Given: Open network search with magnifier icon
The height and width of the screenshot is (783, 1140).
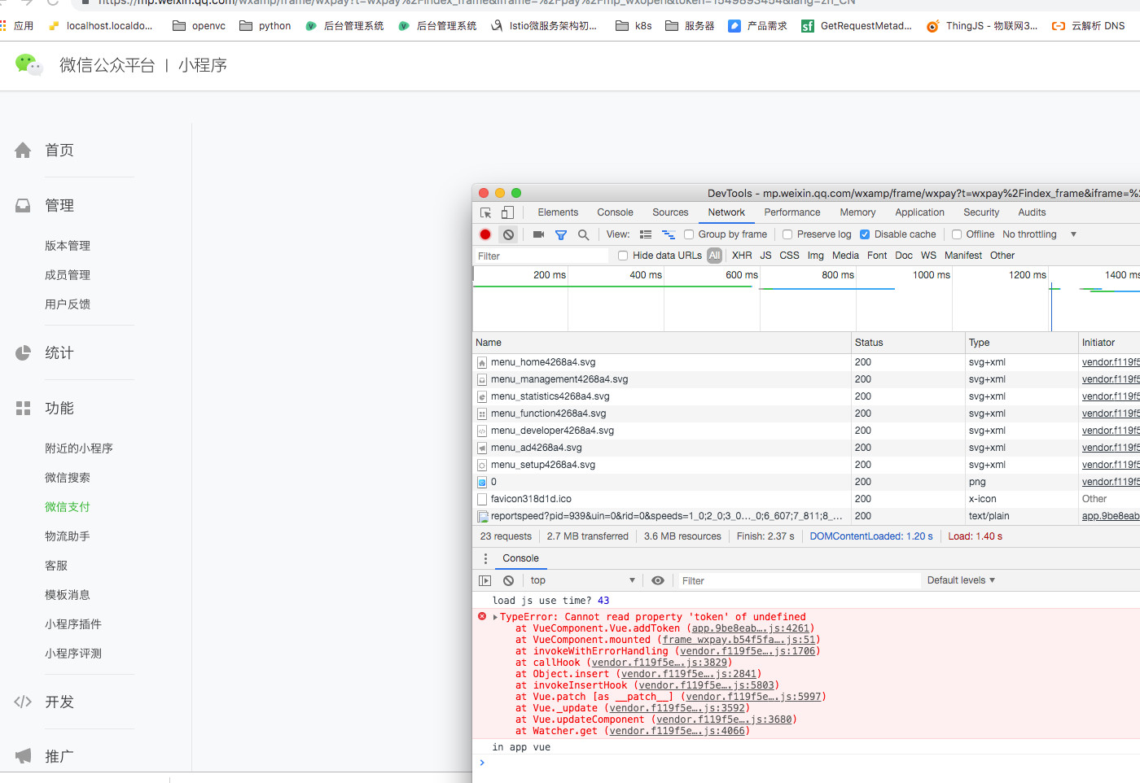Looking at the screenshot, I should point(583,234).
